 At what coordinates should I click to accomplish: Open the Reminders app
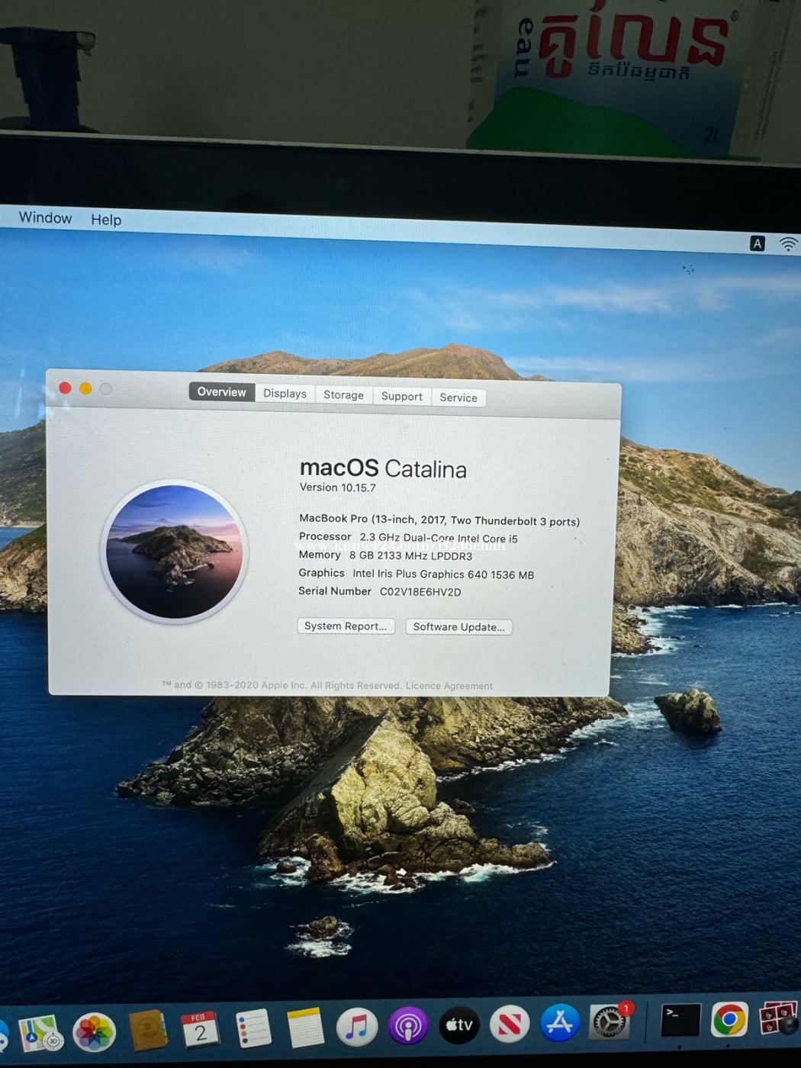253,1028
